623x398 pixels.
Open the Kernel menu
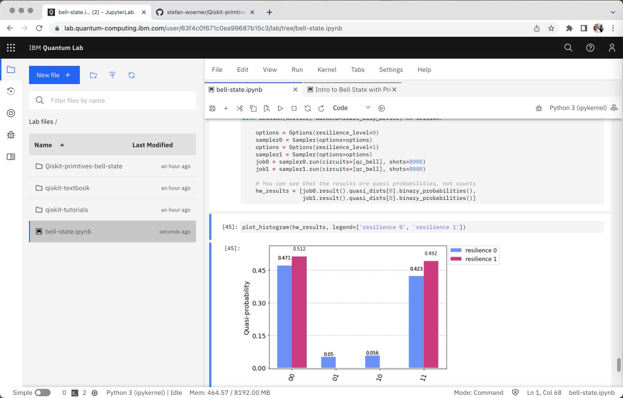(327, 70)
